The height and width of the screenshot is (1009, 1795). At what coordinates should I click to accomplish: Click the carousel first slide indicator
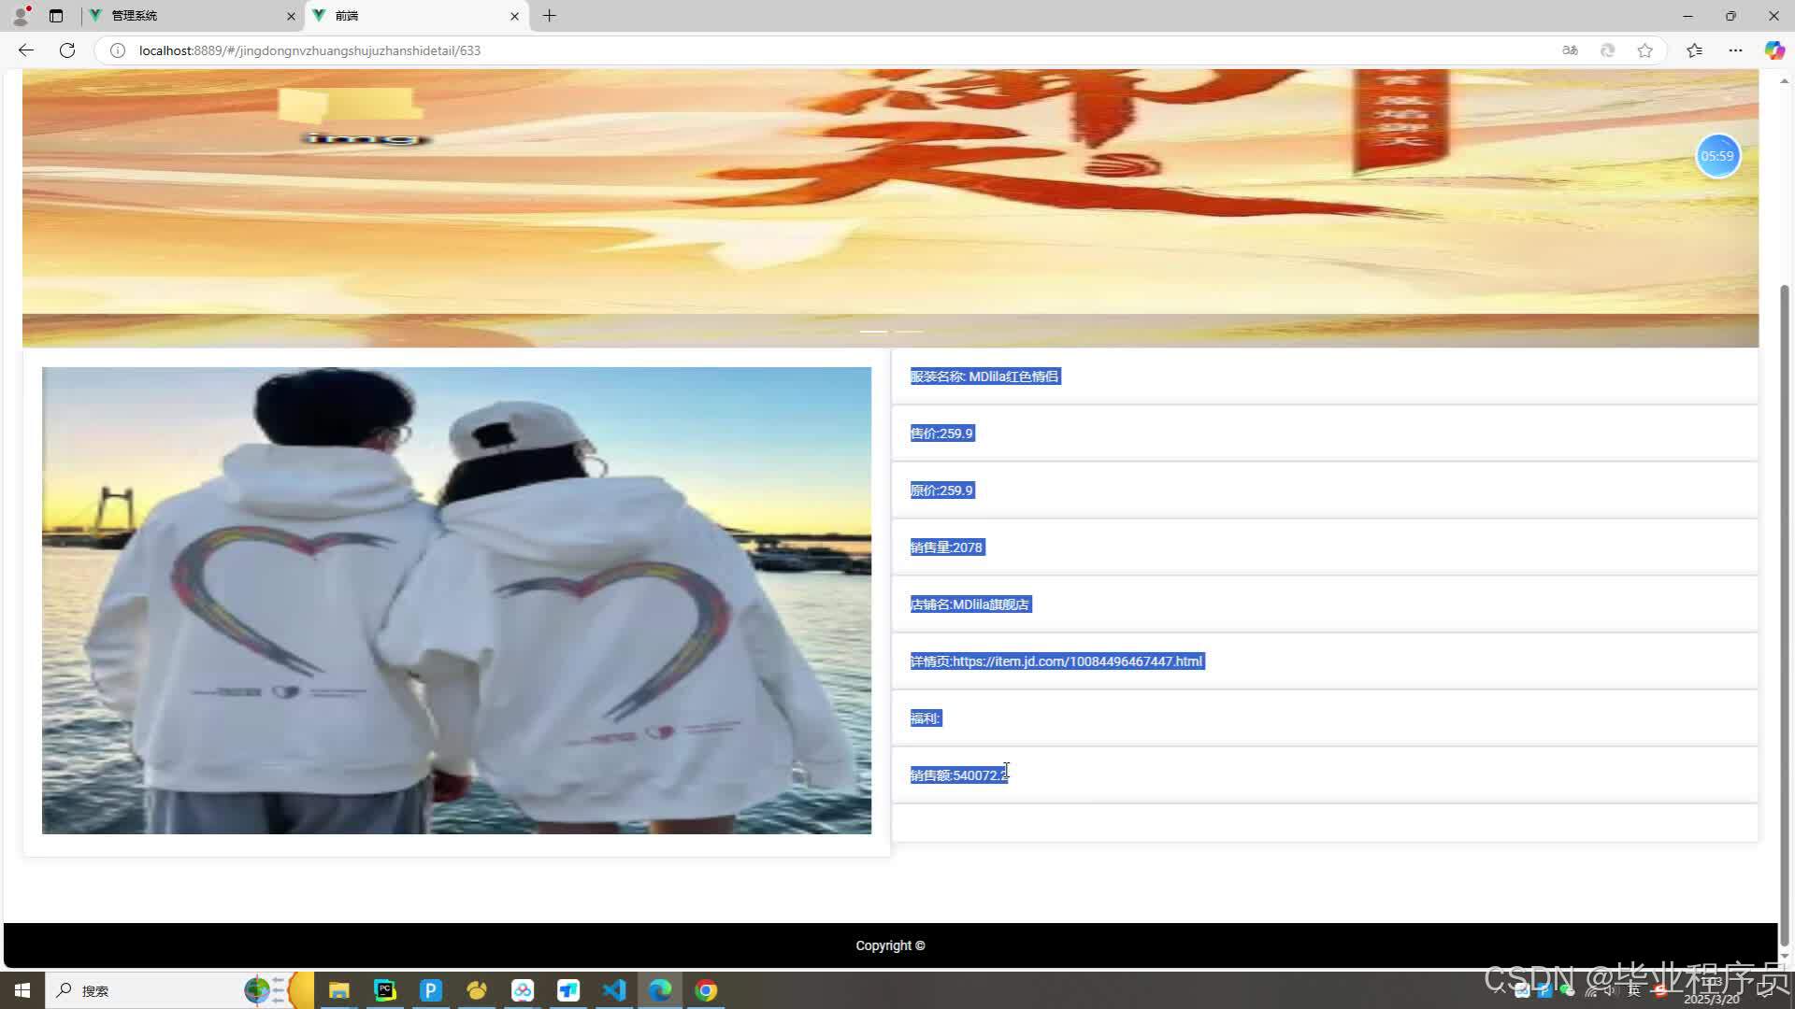873,331
